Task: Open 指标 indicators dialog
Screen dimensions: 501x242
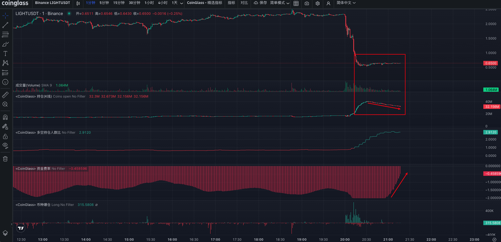Action: (x=231, y=3)
